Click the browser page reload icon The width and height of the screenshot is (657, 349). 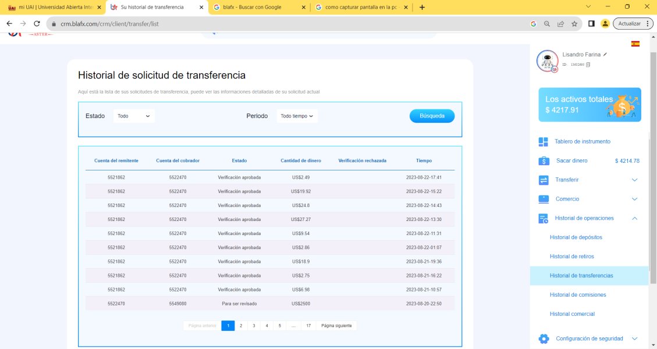(x=37, y=24)
